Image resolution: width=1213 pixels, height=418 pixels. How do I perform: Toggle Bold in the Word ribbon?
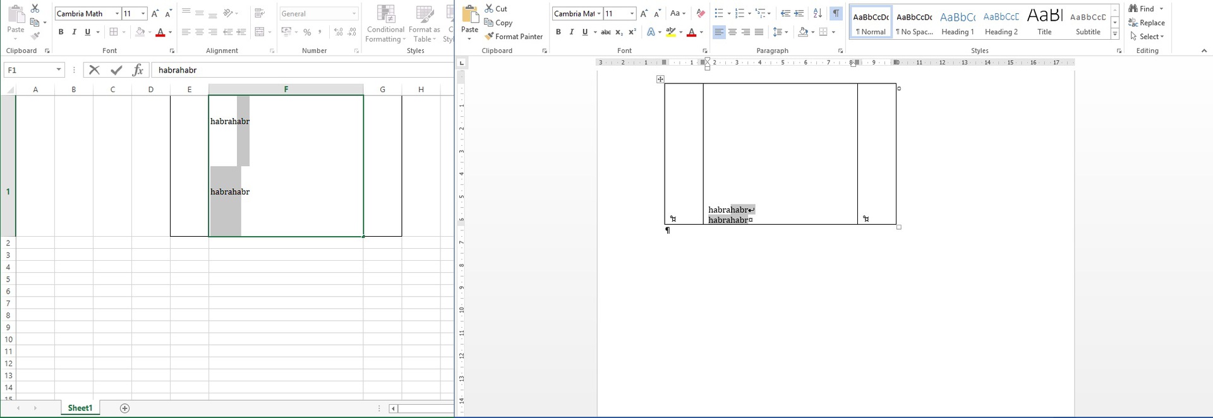coord(558,32)
